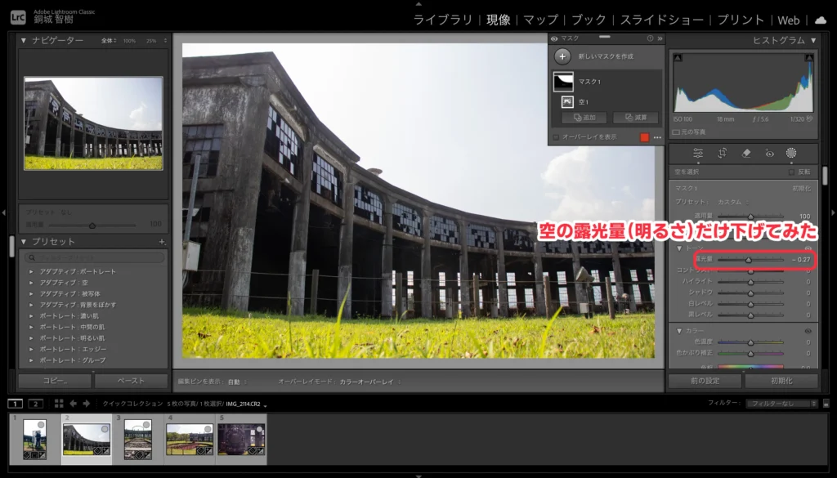Open the フィルターなし filter dropdown
This screenshot has width=837, height=478.
click(x=785, y=403)
